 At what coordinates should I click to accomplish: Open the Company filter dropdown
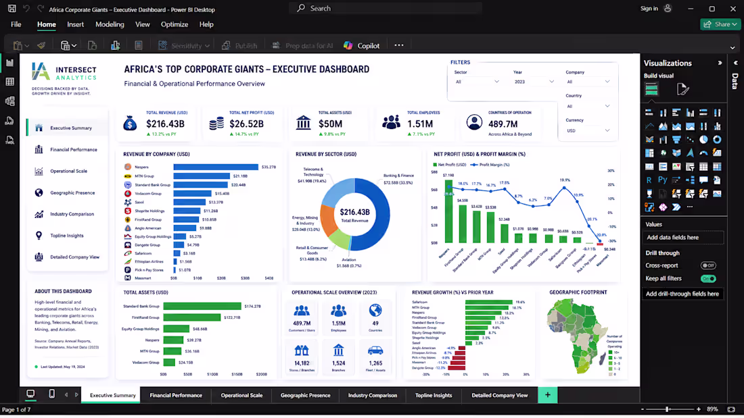[588, 82]
